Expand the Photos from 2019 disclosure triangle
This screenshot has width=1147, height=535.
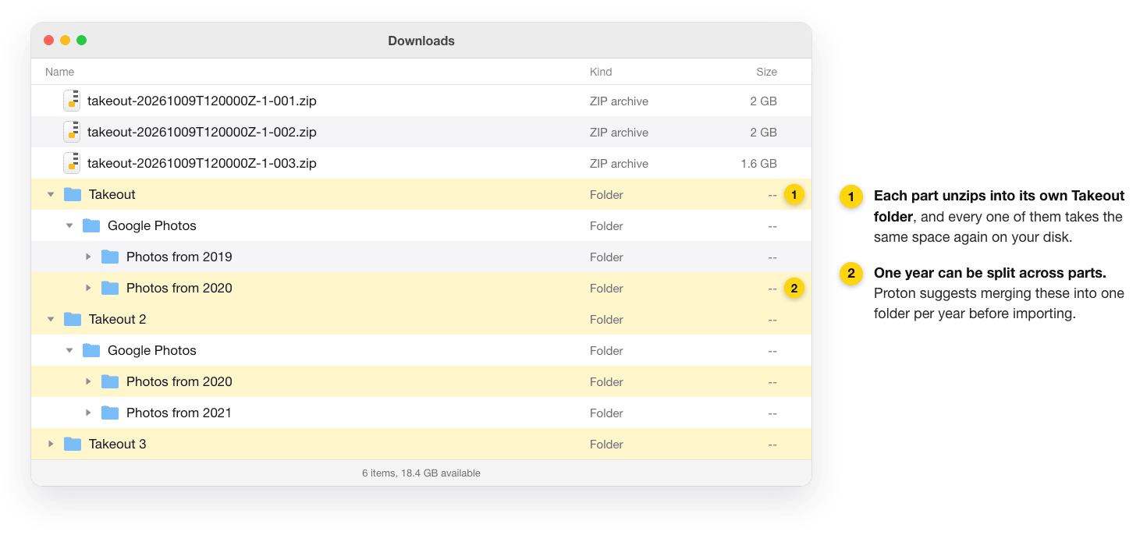88,257
